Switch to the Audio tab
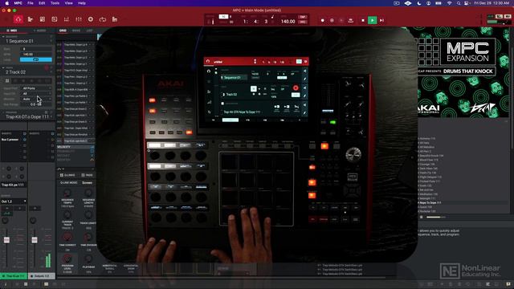The width and height of the screenshot is (514, 289). [x=40, y=31]
